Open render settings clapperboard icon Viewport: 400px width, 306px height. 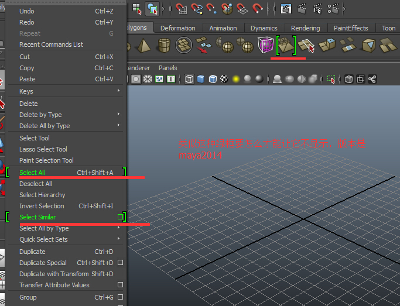(x=333, y=9)
